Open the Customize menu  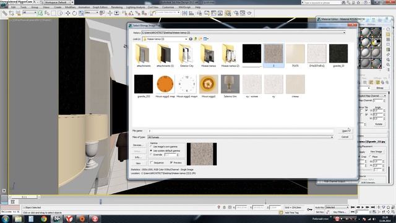click(168, 7)
